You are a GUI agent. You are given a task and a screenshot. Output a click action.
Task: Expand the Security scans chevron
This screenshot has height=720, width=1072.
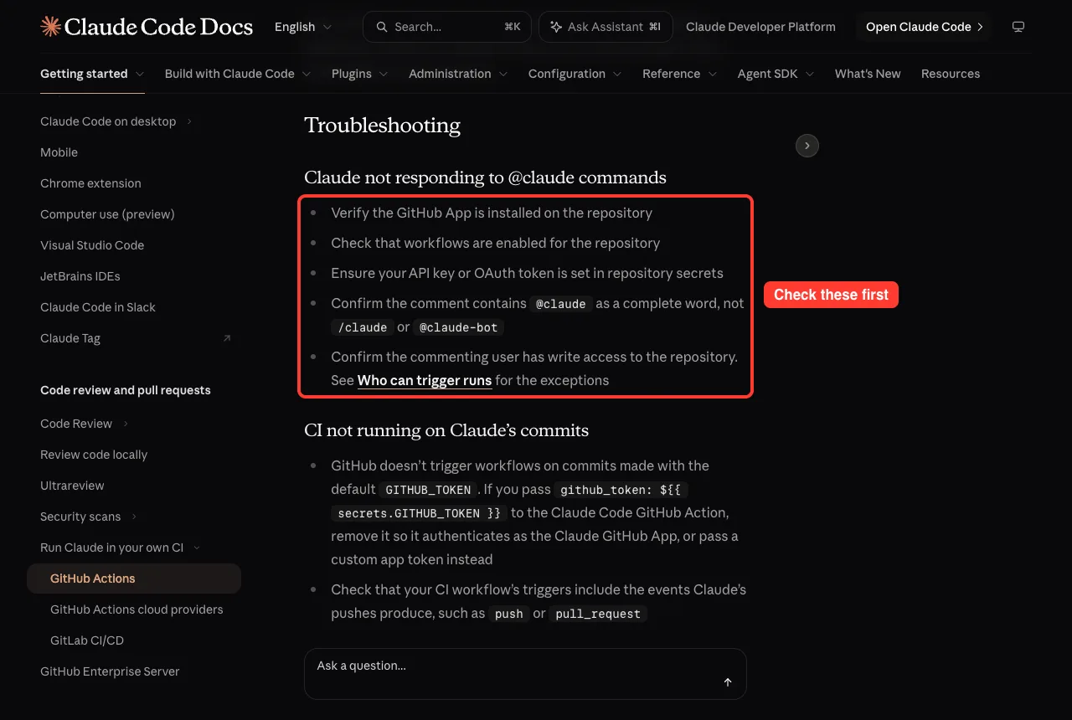tap(134, 517)
